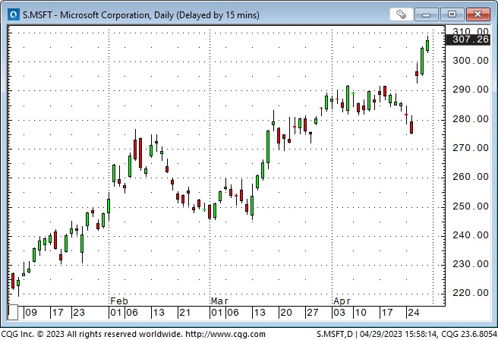Click the 27 date label in March
This screenshot has width=498, height=340.
pyautogui.click(x=313, y=313)
